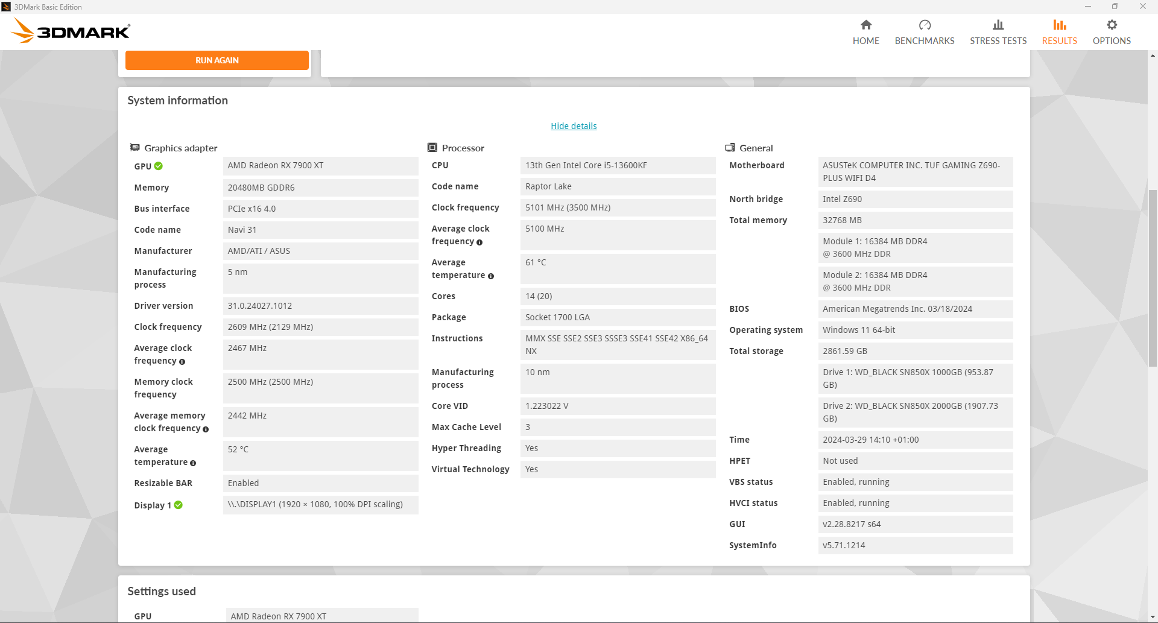Image resolution: width=1158 pixels, height=623 pixels.
Task: Click the memory value 20480MB GDDR6
Action: click(x=320, y=188)
